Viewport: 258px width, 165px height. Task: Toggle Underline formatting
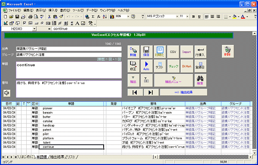coord(199,17)
